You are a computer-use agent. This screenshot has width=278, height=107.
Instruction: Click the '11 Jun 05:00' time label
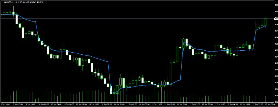coord(131,104)
